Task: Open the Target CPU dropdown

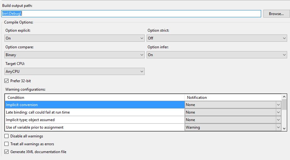Action: [x=75, y=72]
